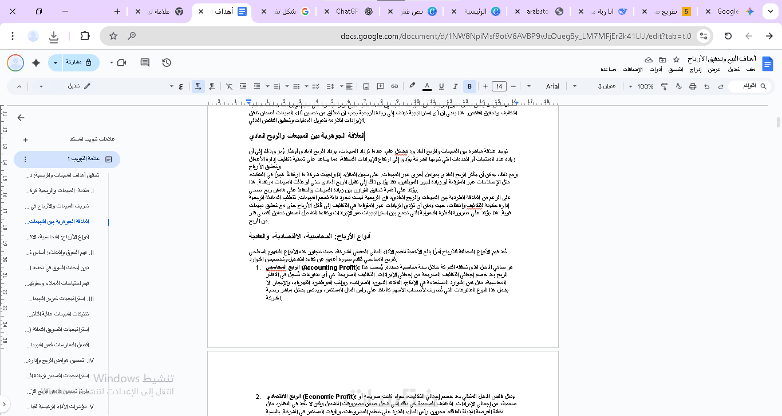This screenshot has width=782, height=416.
Task: Decrease font size with minus button
Action: [513, 86]
